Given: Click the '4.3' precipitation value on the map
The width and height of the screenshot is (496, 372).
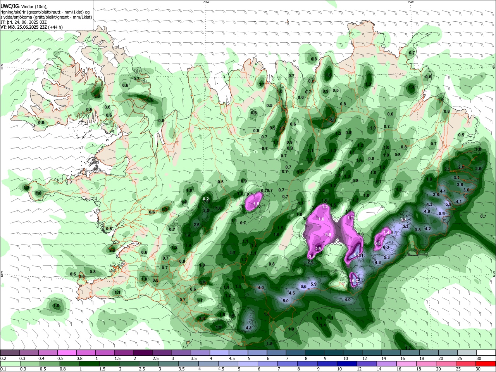Looking at the screenshot, I should pyautogui.click(x=429, y=204).
